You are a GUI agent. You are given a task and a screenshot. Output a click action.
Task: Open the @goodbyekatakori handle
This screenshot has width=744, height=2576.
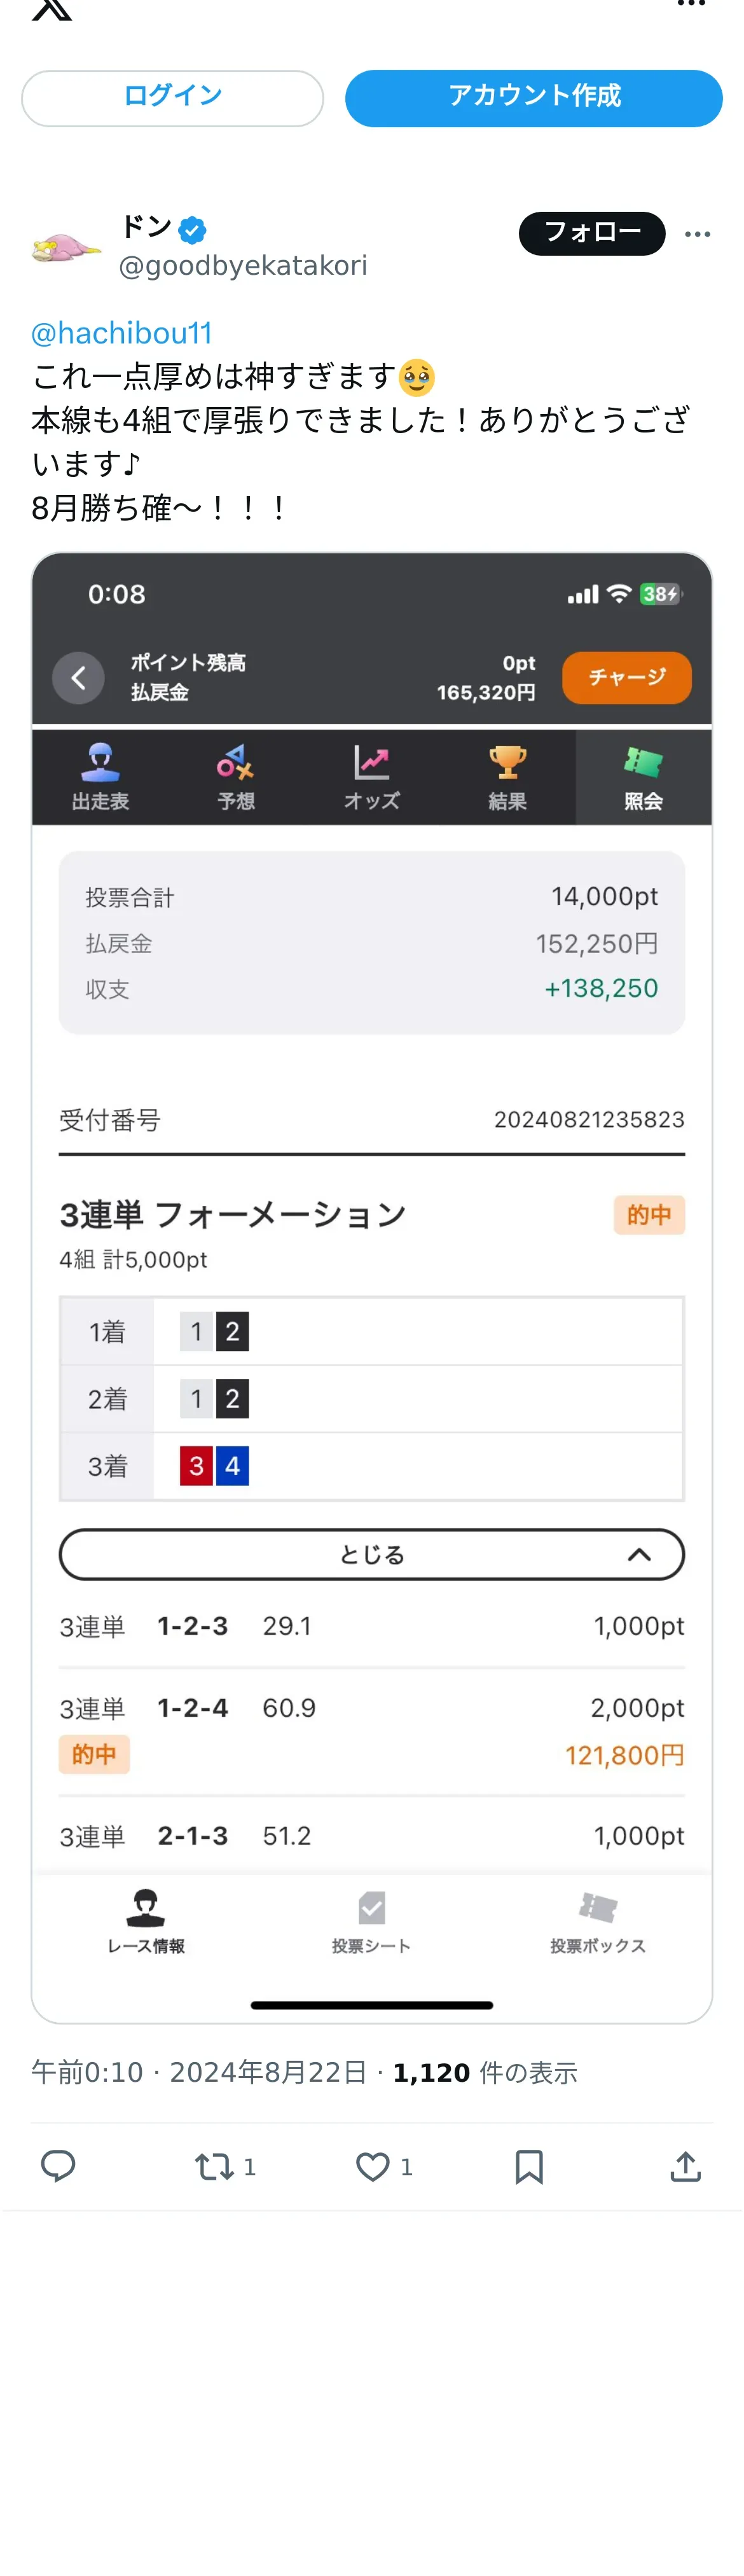pos(243,265)
